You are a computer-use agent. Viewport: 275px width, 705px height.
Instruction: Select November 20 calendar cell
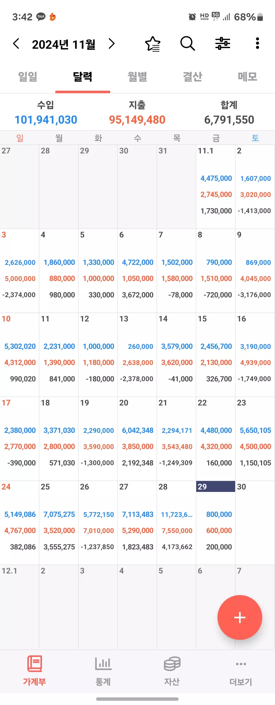137,439
